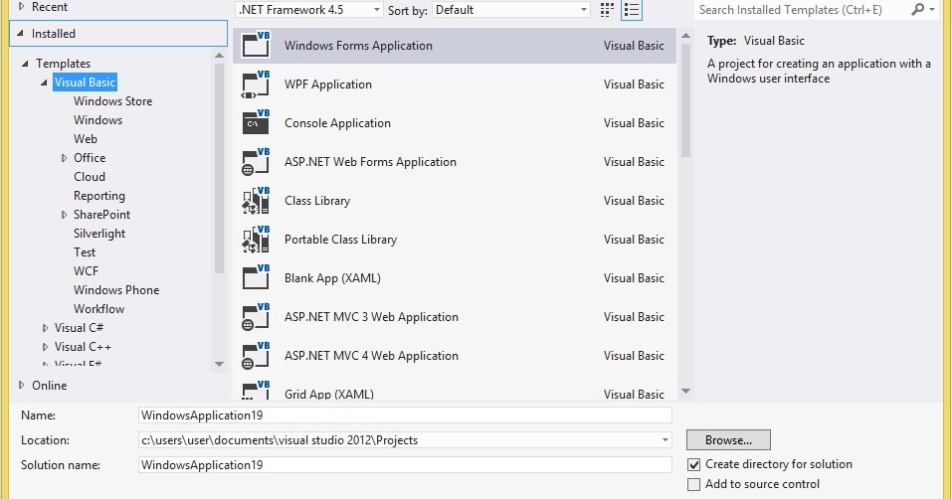Image resolution: width=952 pixels, height=499 pixels.
Task: Select the Blank App (XAML) template name
Action: [332, 278]
